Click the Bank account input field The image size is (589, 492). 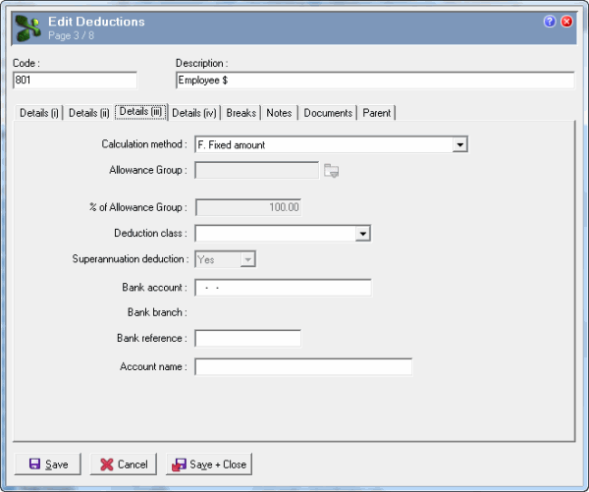[283, 288]
